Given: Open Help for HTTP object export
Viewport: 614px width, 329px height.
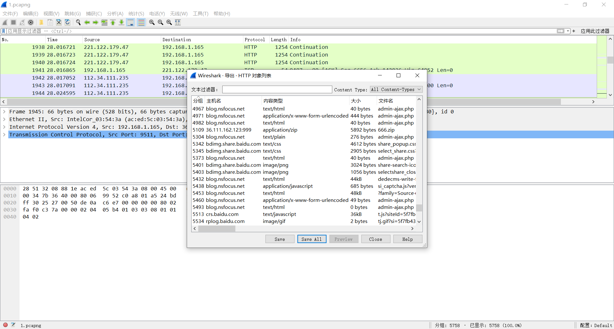Looking at the screenshot, I should click(x=408, y=239).
